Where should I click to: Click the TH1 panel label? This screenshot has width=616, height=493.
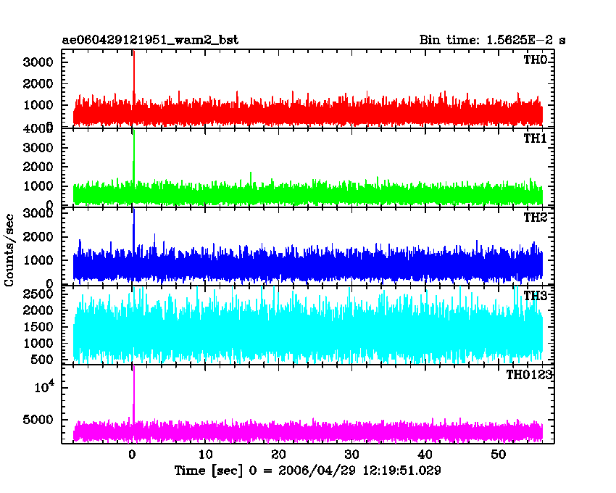[x=536, y=138]
